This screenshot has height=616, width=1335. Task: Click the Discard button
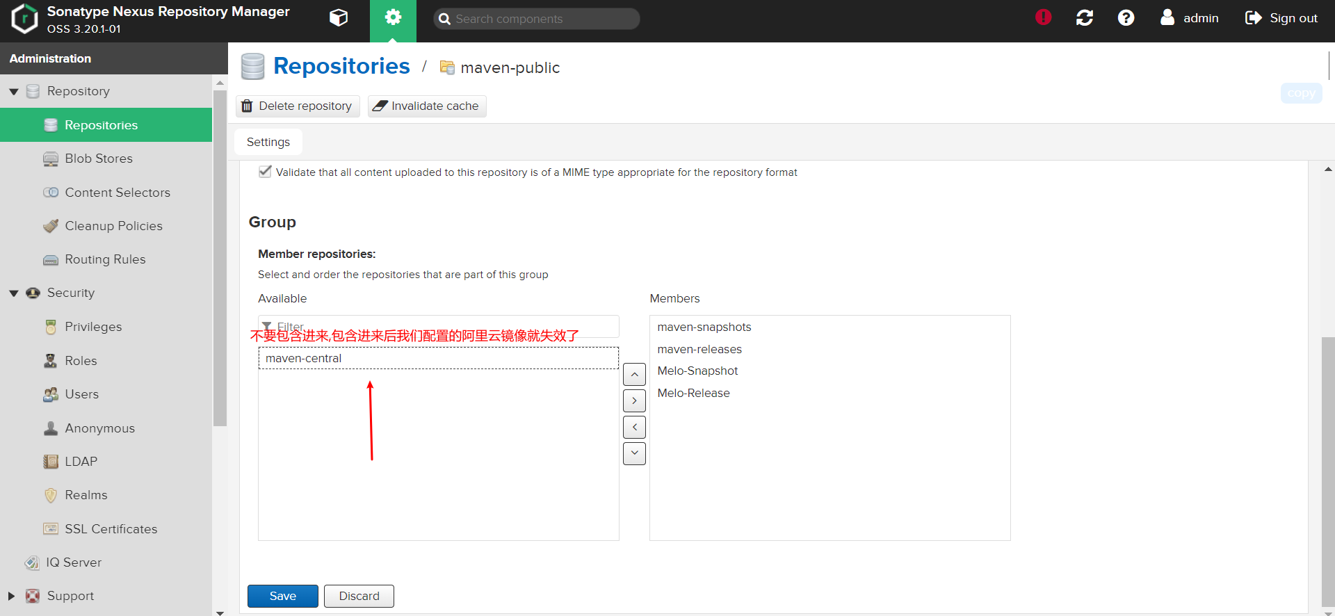(x=359, y=596)
